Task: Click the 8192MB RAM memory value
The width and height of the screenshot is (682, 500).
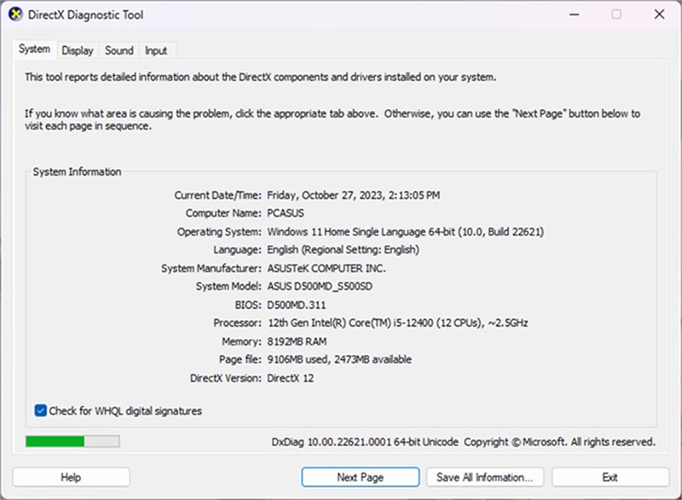Action: click(x=296, y=341)
